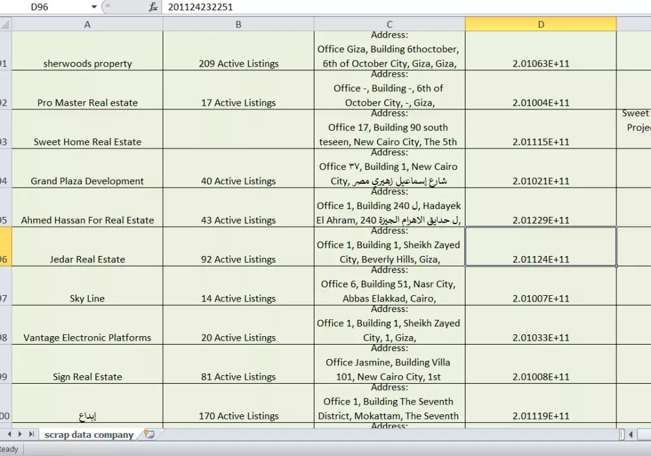The width and height of the screenshot is (651, 456).
Task: Select column C header
Action: 389,25
